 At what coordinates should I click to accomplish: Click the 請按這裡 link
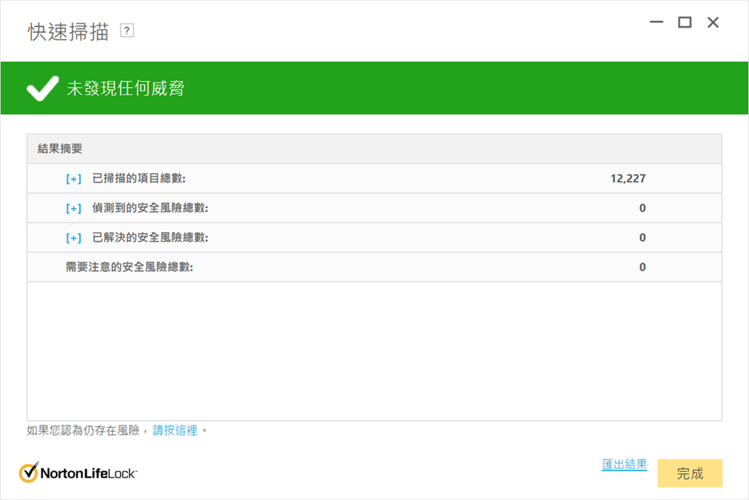(175, 431)
